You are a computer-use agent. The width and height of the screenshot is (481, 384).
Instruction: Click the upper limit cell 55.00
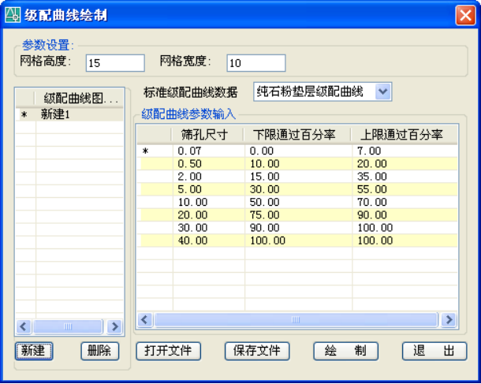(x=405, y=189)
